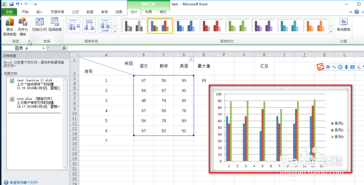Select row 1 header

tap(75, 60)
